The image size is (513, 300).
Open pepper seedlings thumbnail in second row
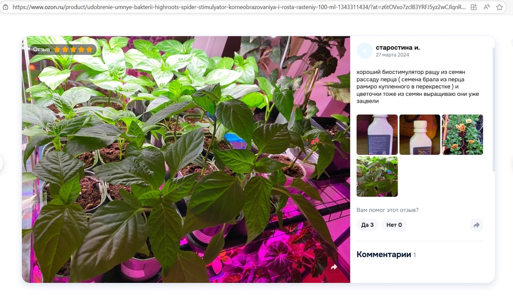point(377,177)
